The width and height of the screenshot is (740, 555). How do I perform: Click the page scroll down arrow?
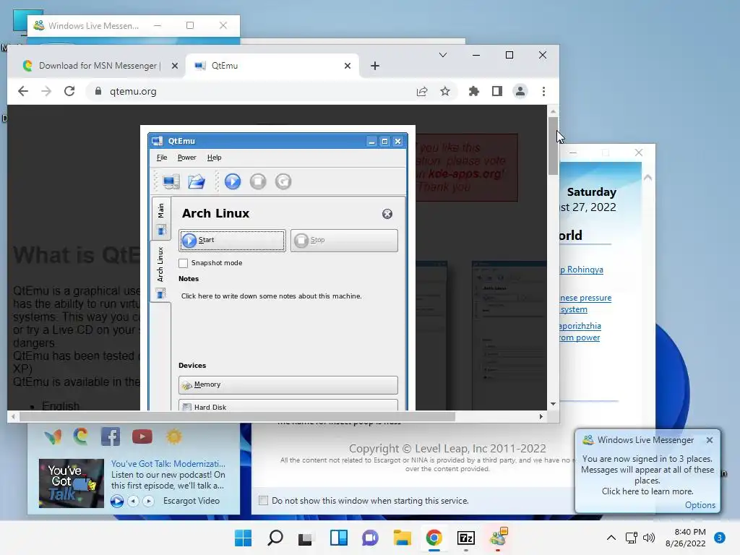pos(553,404)
